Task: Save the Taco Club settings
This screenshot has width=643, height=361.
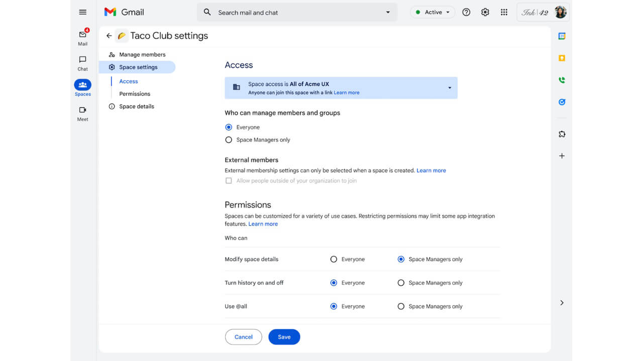Action: [x=284, y=336]
